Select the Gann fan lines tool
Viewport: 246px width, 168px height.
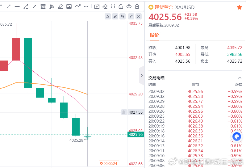[52, 6]
